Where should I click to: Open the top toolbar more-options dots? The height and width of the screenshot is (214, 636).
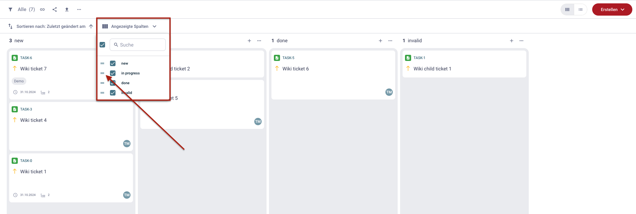coord(79,9)
